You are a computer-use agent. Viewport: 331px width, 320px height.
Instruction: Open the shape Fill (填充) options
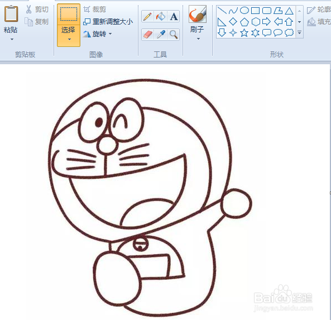pos(319,22)
